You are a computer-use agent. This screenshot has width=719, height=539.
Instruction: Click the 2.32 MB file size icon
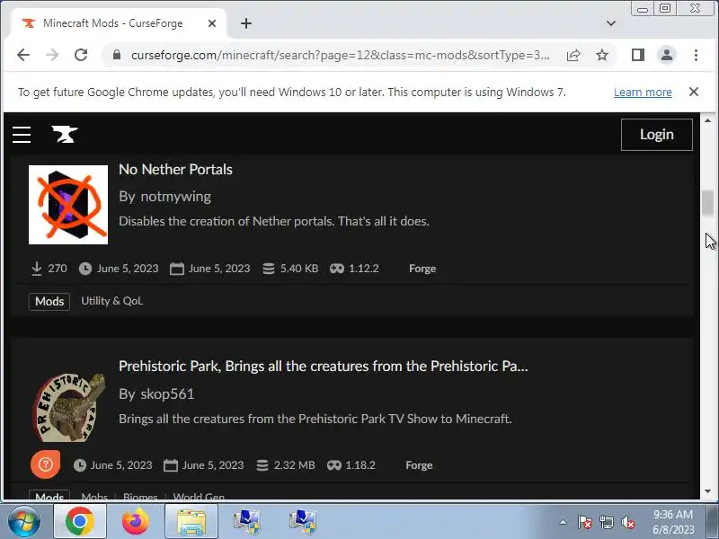pyautogui.click(x=262, y=465)
